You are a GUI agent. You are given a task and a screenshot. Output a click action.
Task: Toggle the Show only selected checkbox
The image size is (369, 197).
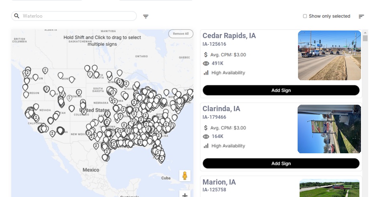pos(305,16)
